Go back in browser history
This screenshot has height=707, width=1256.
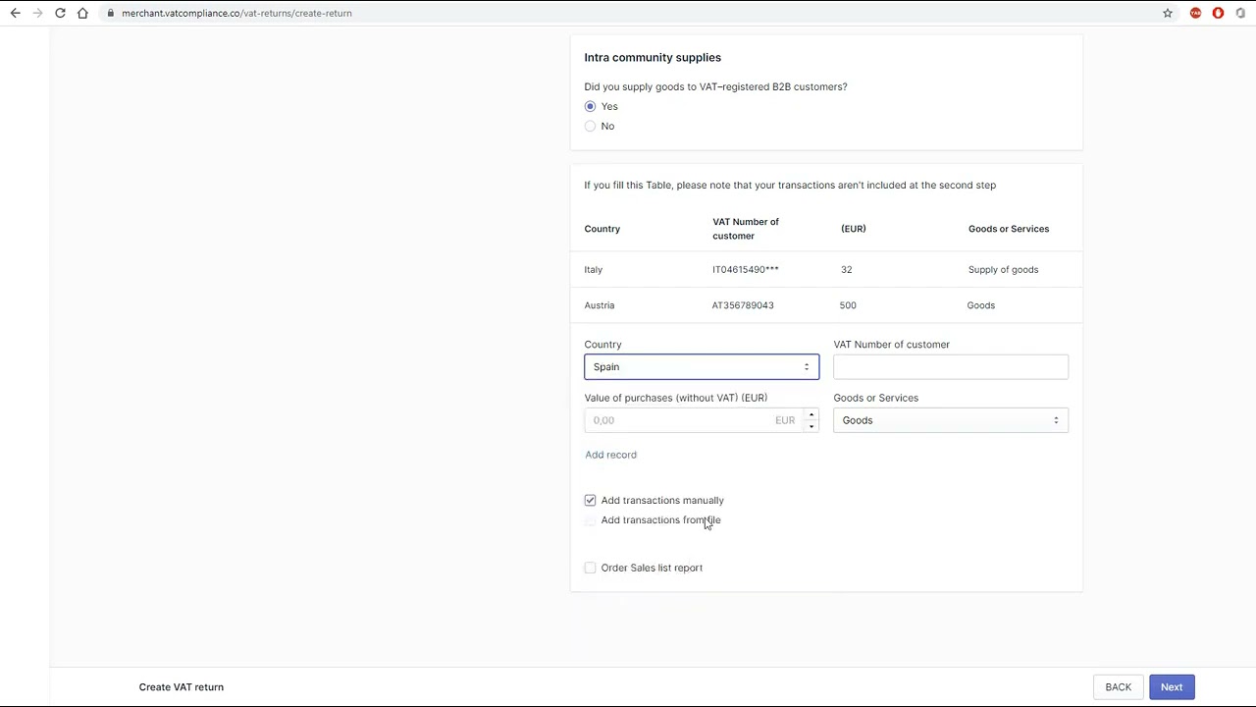(x=15, y=13)
